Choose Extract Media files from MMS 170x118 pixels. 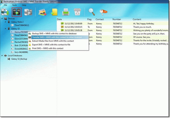tap(59, 41)
